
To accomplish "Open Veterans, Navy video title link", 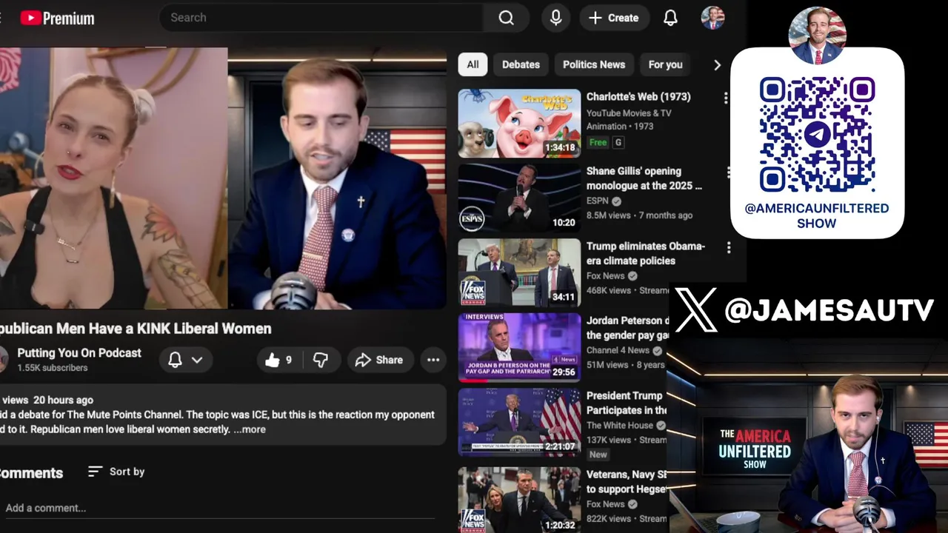I will [x=627, y=482].
